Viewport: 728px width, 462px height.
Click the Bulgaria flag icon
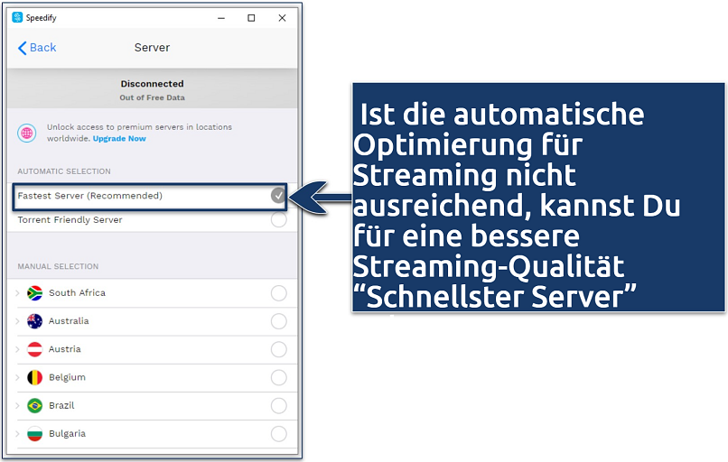[x=35, y=433]
